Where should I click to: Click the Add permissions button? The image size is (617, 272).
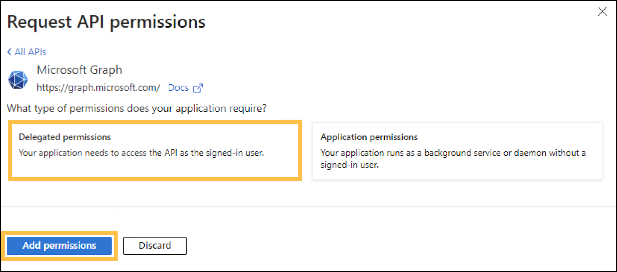tap(59, 246)
